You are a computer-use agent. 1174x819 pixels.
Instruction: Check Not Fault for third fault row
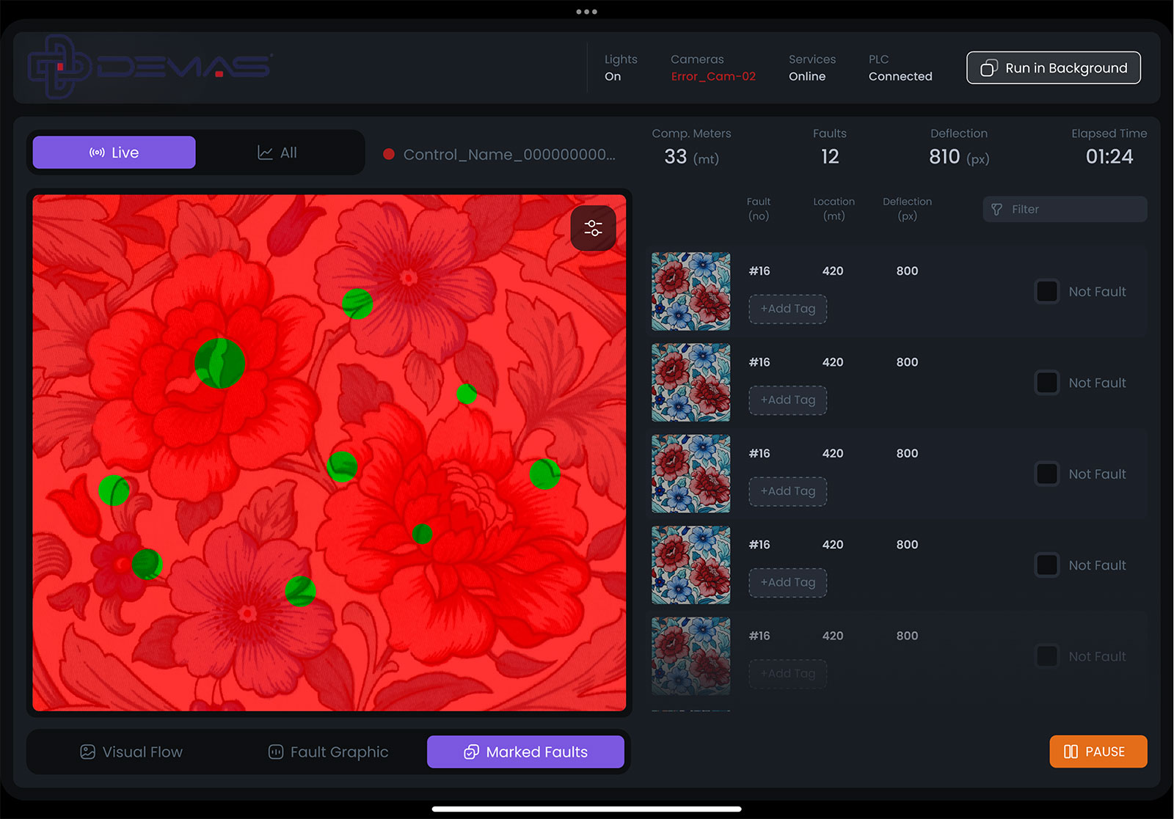coord(1046,474)
